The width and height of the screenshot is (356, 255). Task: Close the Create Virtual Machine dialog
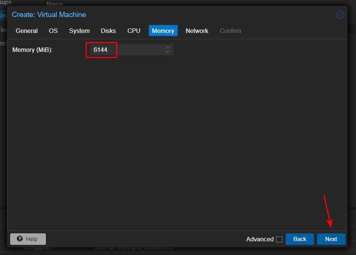coord(340,15)
